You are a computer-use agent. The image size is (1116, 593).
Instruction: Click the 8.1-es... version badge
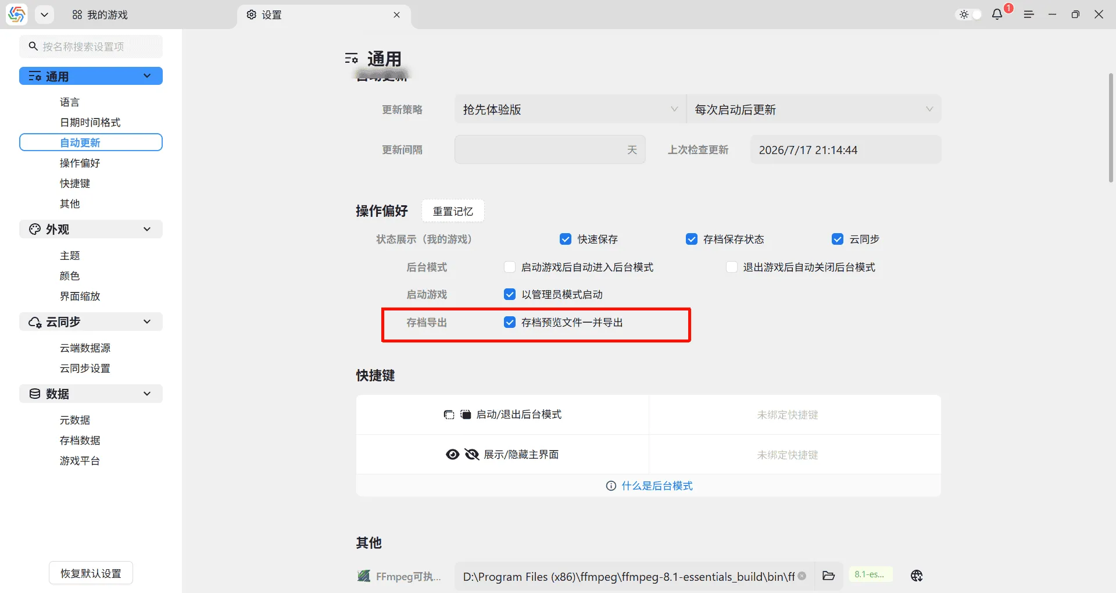pos(870,574)
